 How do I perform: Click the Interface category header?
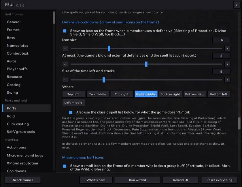12,140
